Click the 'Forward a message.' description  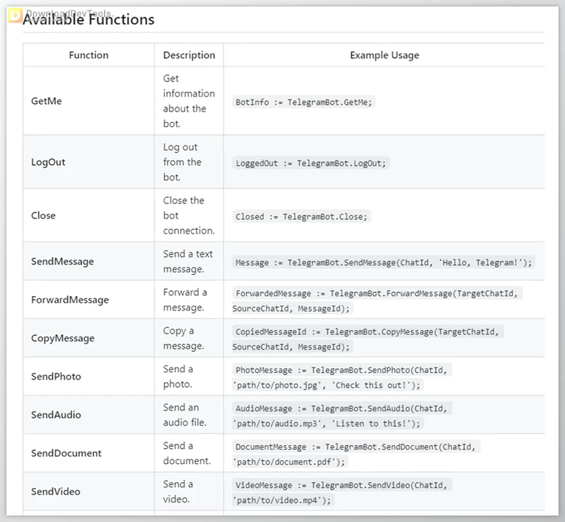(x=185, y=300)
